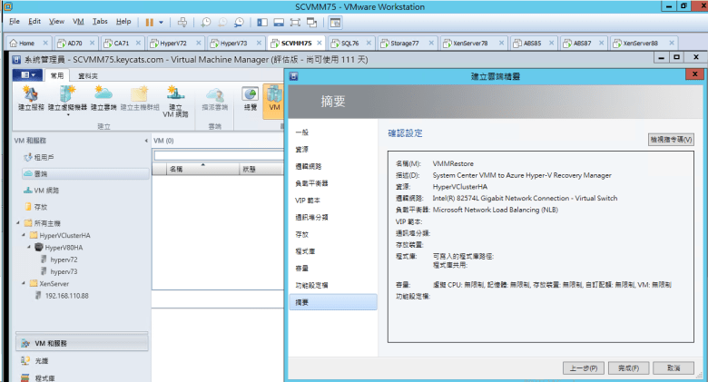This screenshot has width=708, height=382.
Task: Collapse the 所有主機 tree node
Action: point(19,222)
